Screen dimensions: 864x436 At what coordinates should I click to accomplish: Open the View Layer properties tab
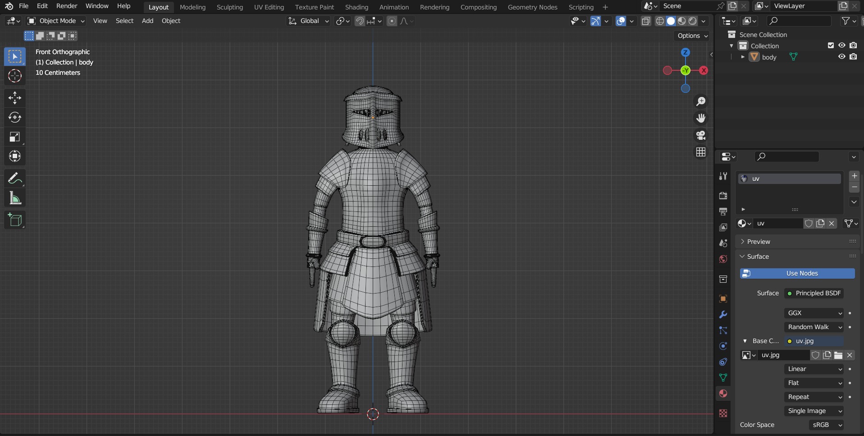click(723, 227)
